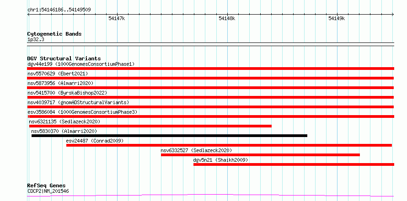This screenshot has width=407, height=201.
Task: Click the red bar below nsv6332527
Action: click(260, 155)
